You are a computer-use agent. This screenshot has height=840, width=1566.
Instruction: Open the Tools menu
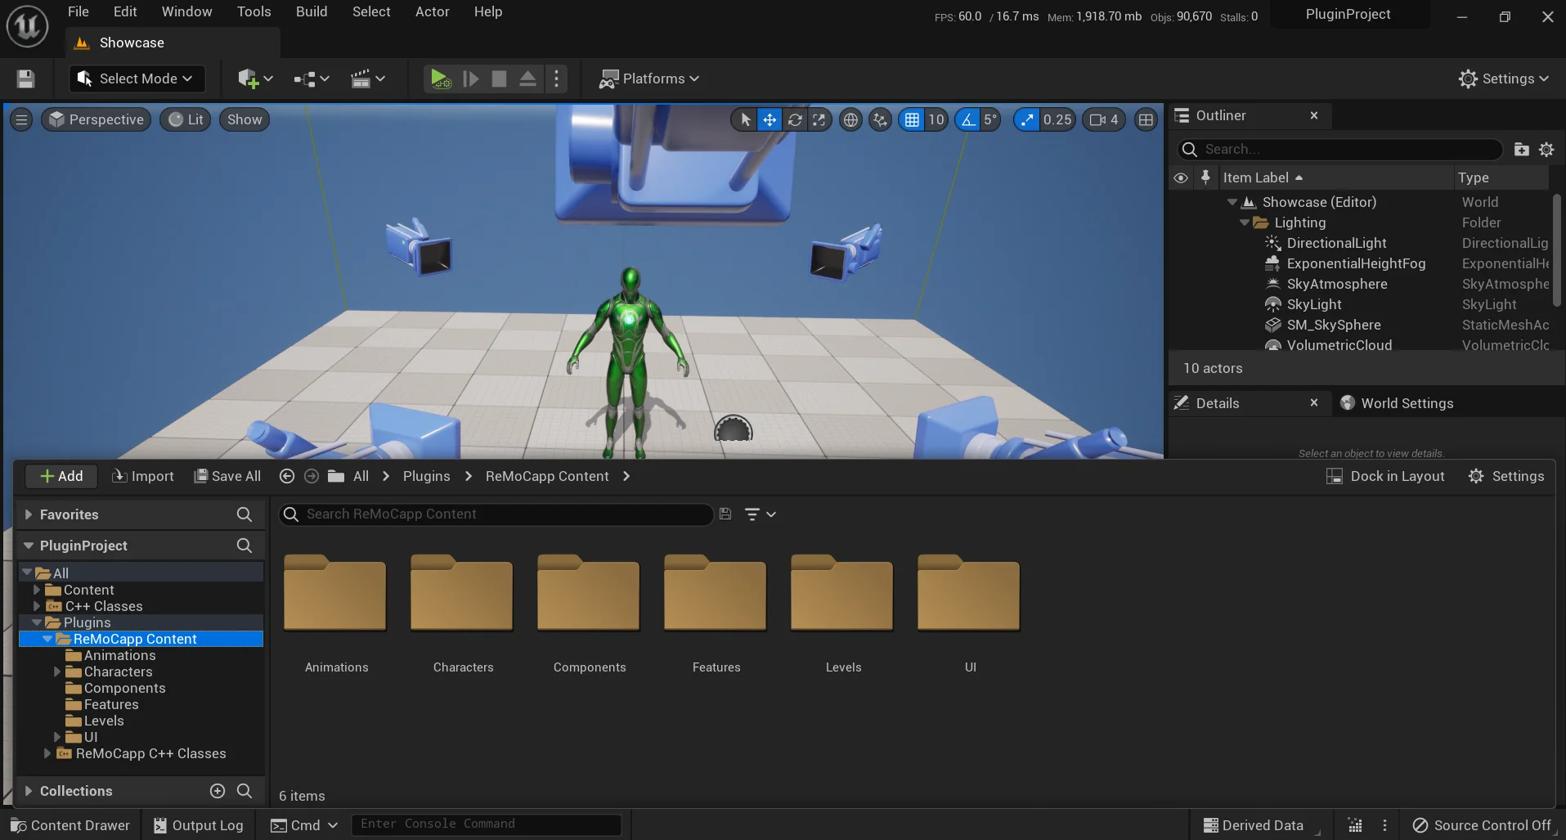(x=254, y=11)
